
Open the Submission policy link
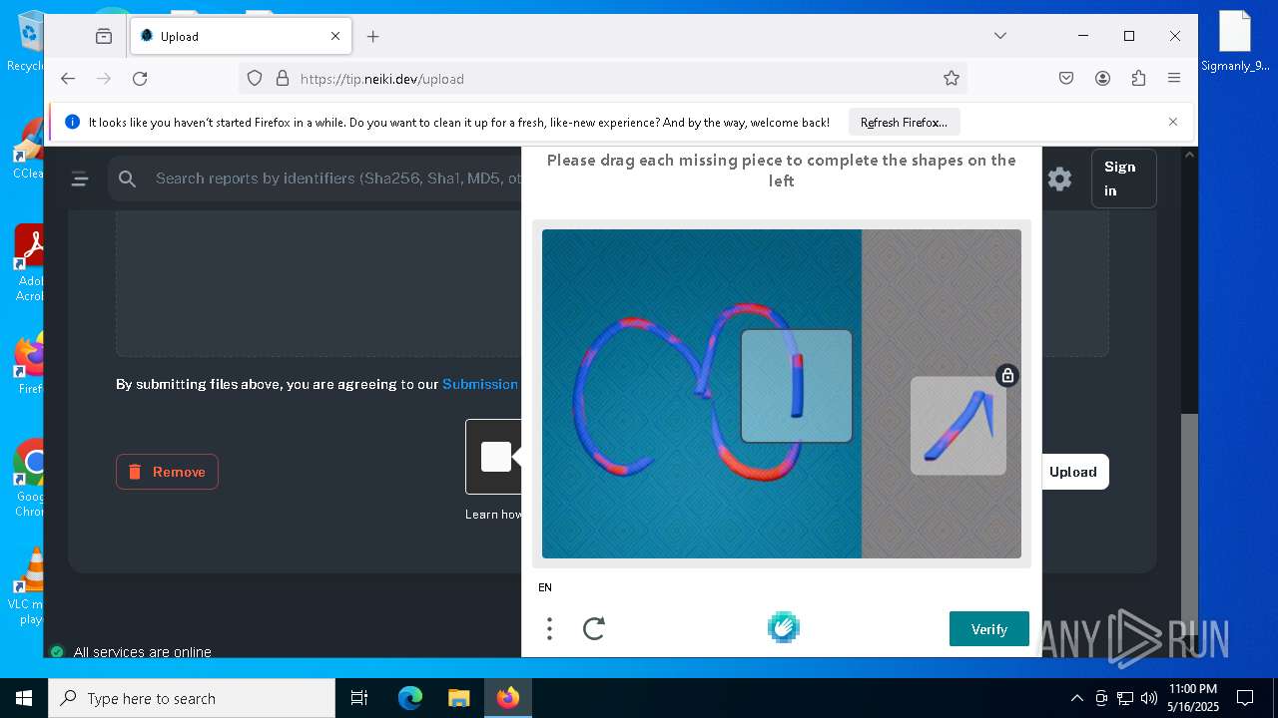tap(480, 384)
